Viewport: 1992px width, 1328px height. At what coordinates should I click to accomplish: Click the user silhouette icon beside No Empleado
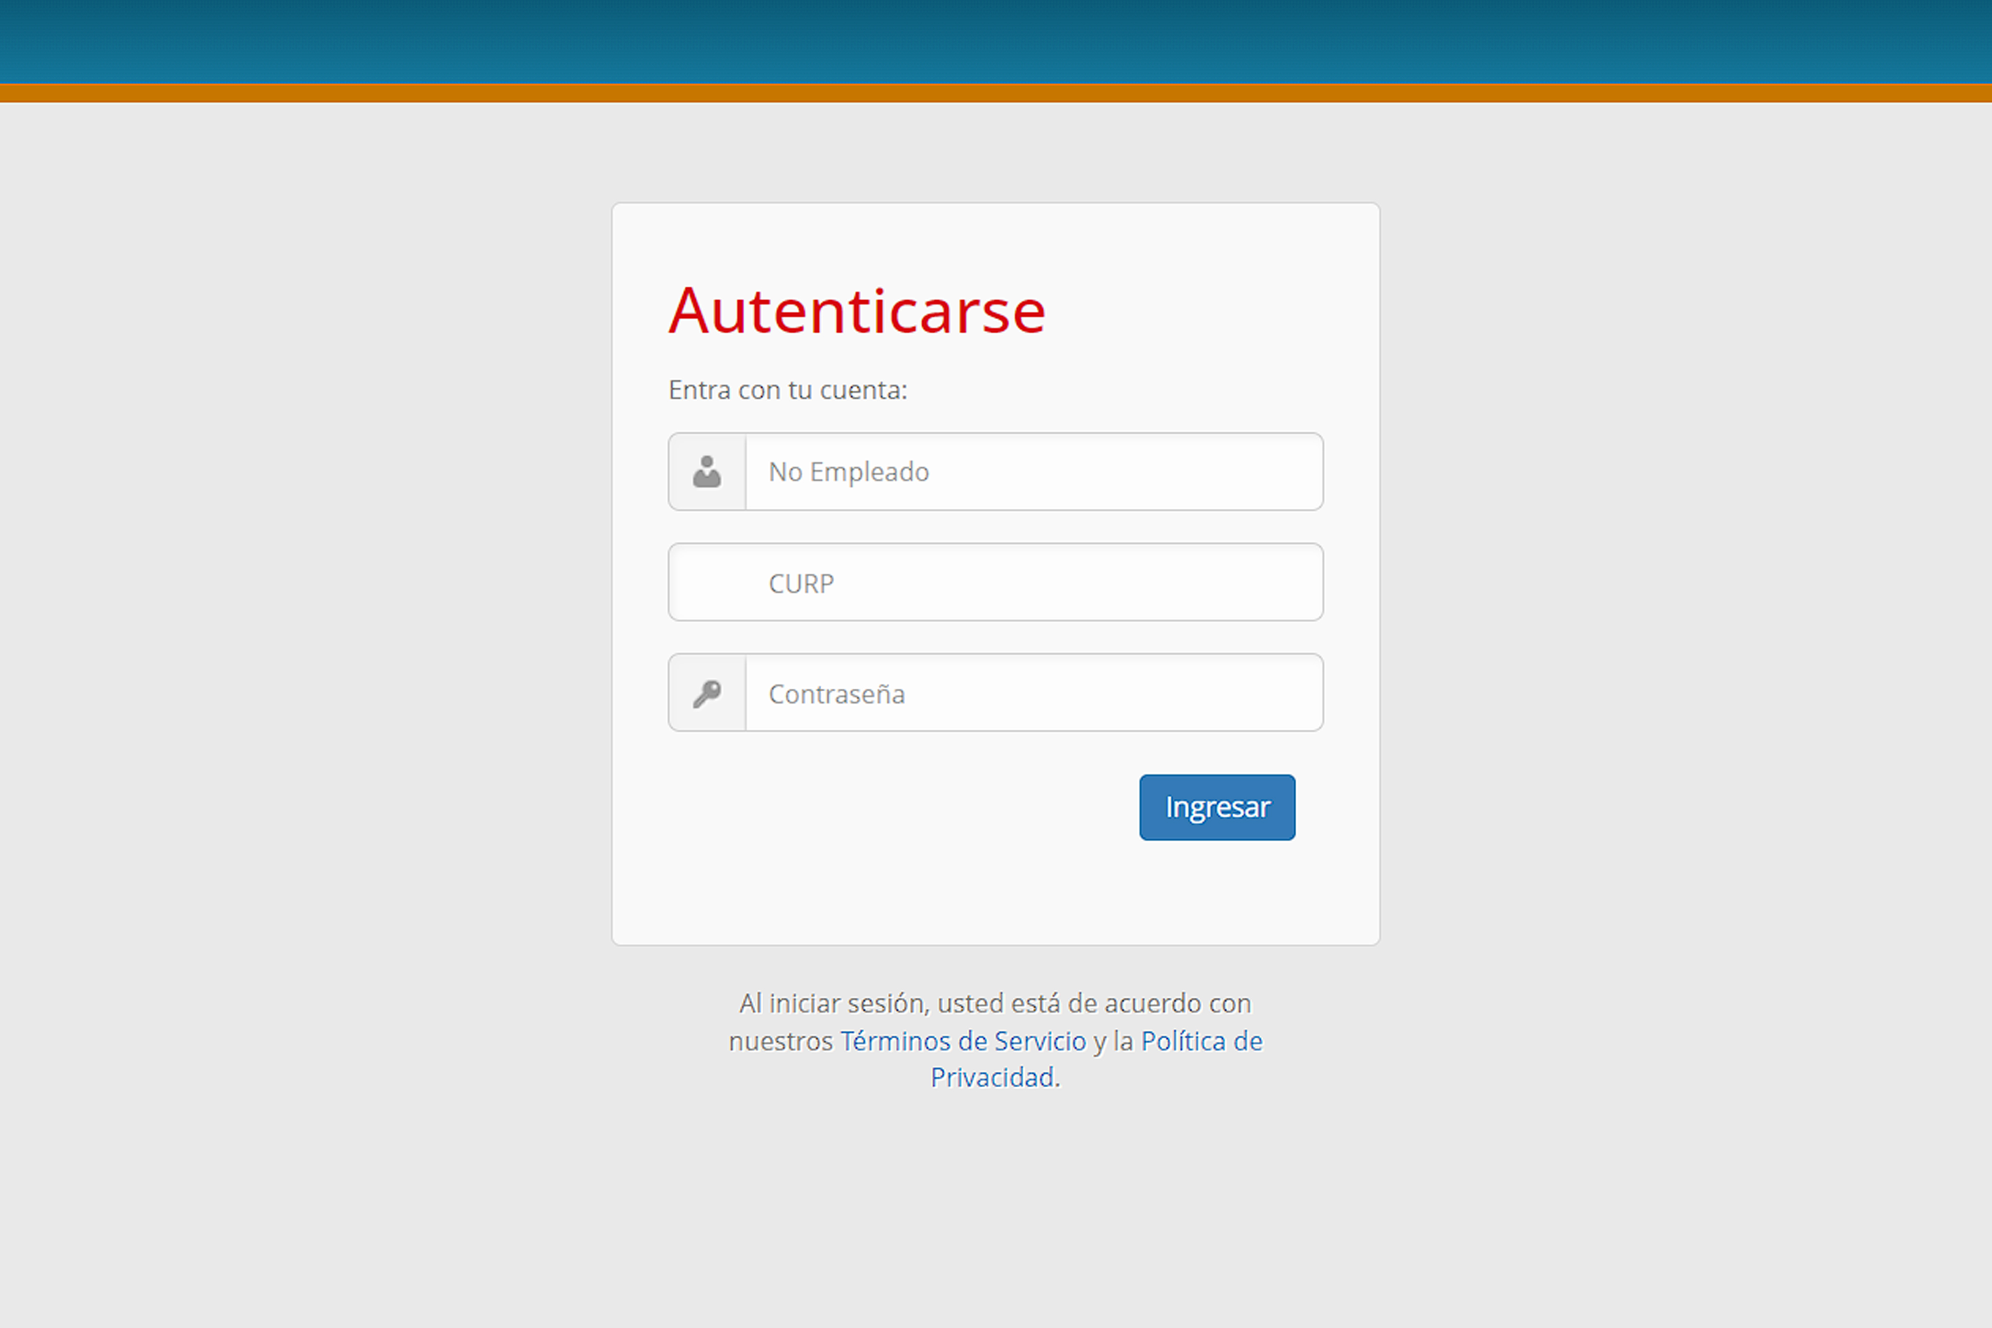(x=706, y=472)
